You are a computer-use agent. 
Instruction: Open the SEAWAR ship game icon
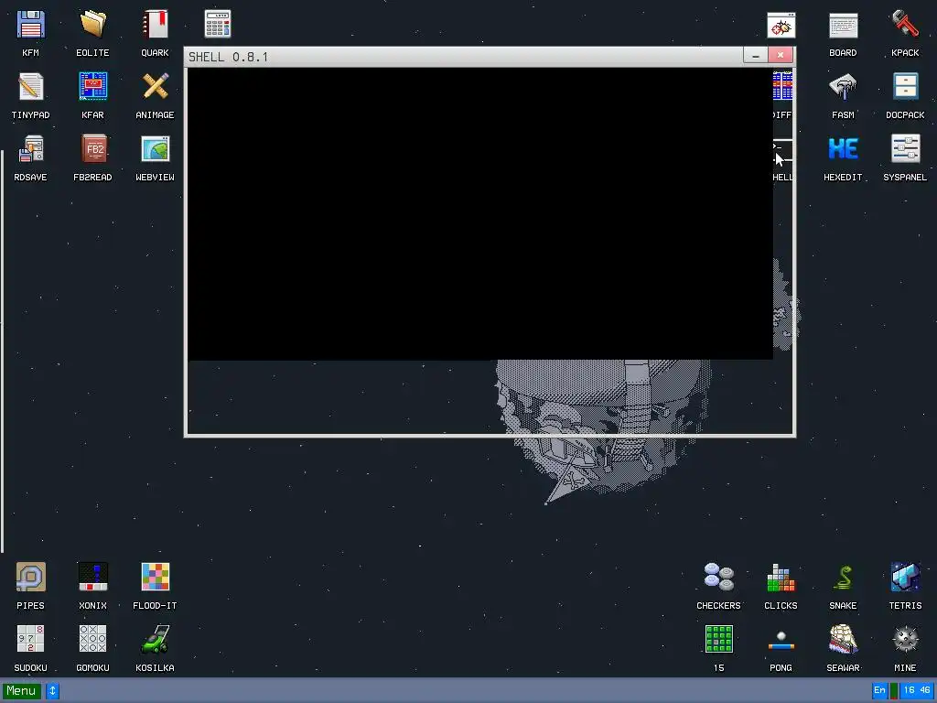(843, 640)
